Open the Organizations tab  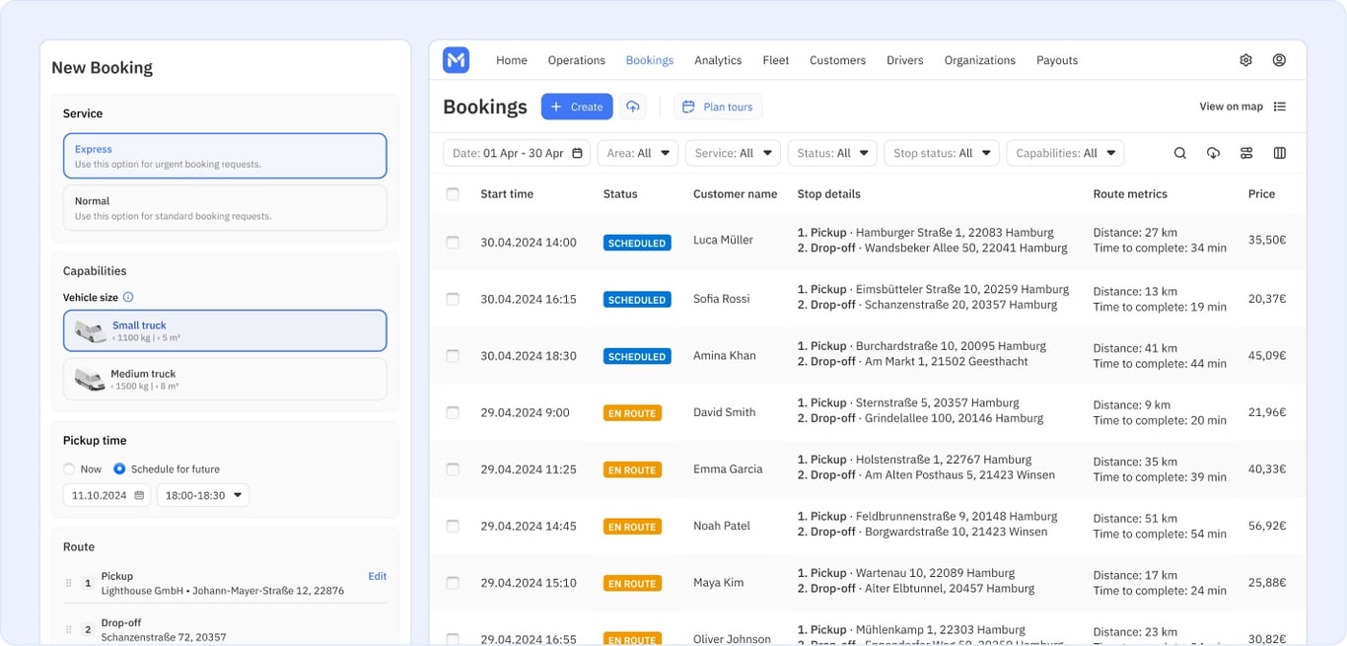click(980, 60)
